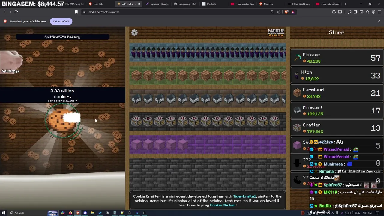Viewport: 384px width, 216px height.
Task: Open Firefox from the taskbar
Action: [70, 213]
